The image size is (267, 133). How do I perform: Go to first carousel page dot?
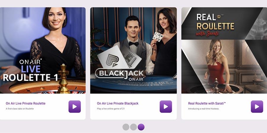click(x=126, y=127)
